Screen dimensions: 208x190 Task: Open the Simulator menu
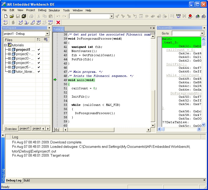point(54,10)
